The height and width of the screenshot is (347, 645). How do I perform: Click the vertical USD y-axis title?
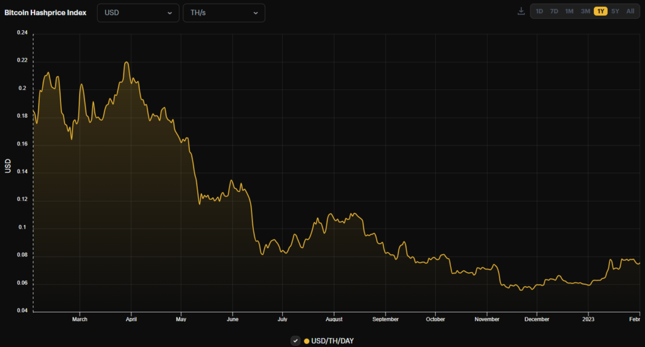[8, 166]
